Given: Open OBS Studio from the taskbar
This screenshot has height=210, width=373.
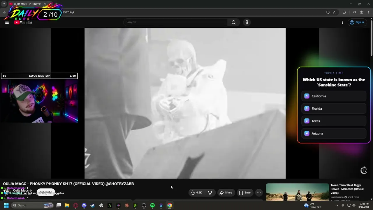Looking at the screenshot, I should click(144, 205).
